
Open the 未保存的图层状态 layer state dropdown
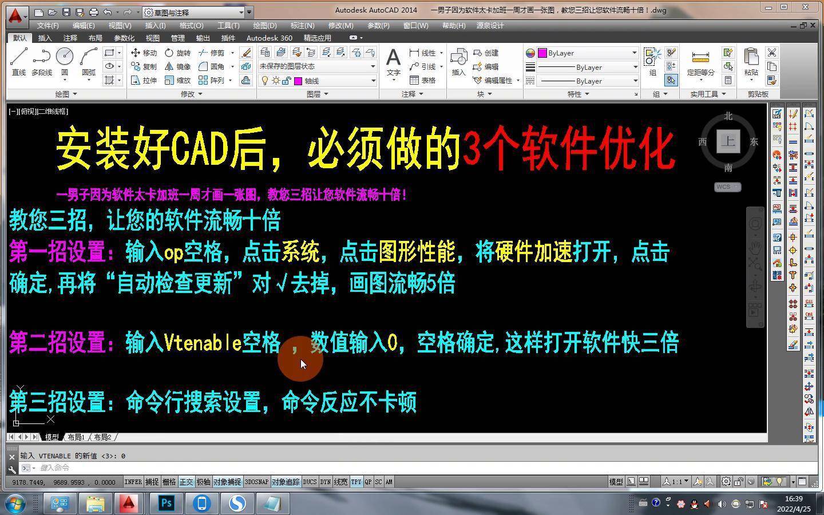click(317, 66)
